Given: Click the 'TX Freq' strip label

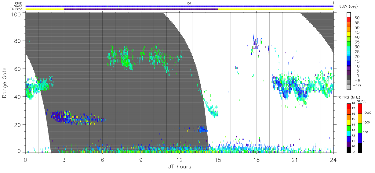Looking at the screenshot, I should tap(16, 9).
